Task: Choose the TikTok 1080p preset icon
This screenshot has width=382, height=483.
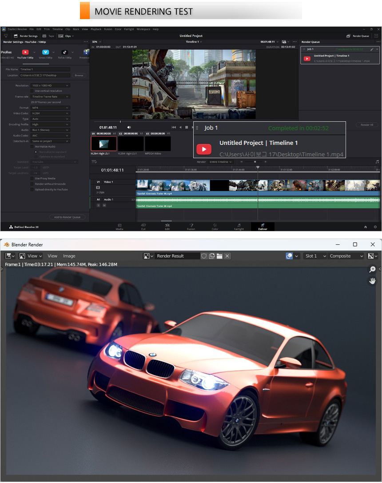Action: pyautogui.click(x=64, y=52)
